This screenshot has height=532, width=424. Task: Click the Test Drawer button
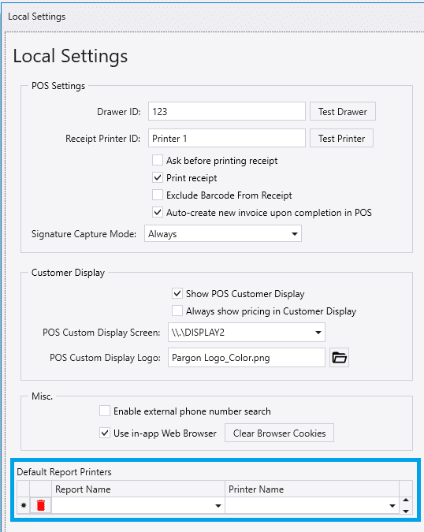[x=343, y=112]
